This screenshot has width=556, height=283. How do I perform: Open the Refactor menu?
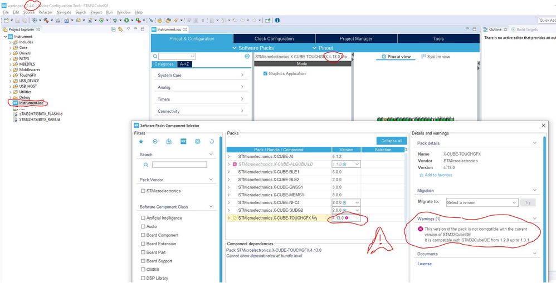click(45, 12)
